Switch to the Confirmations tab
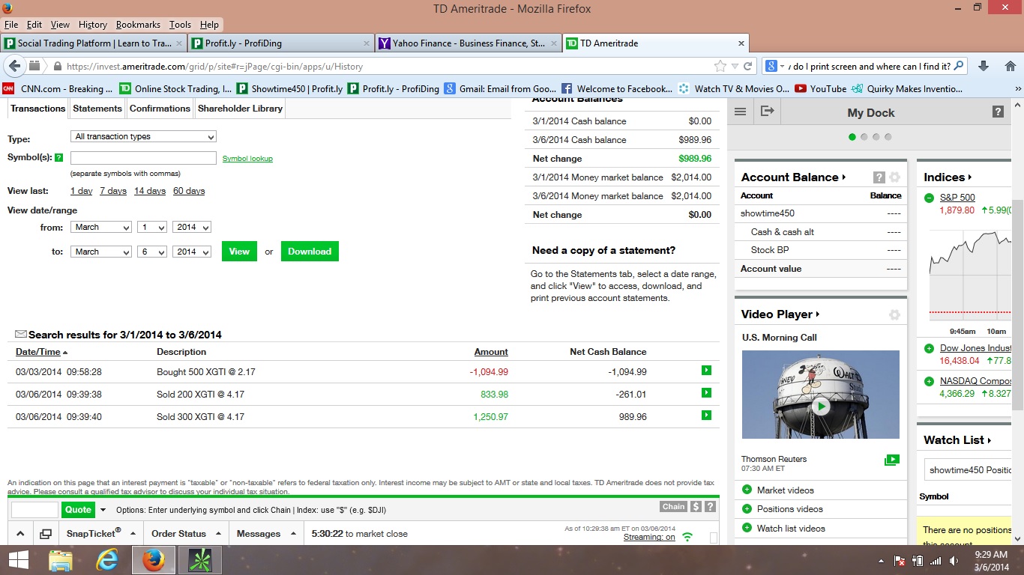 (160, 109)
